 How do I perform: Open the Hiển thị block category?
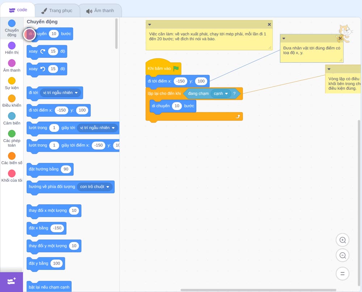click(12, 48)
